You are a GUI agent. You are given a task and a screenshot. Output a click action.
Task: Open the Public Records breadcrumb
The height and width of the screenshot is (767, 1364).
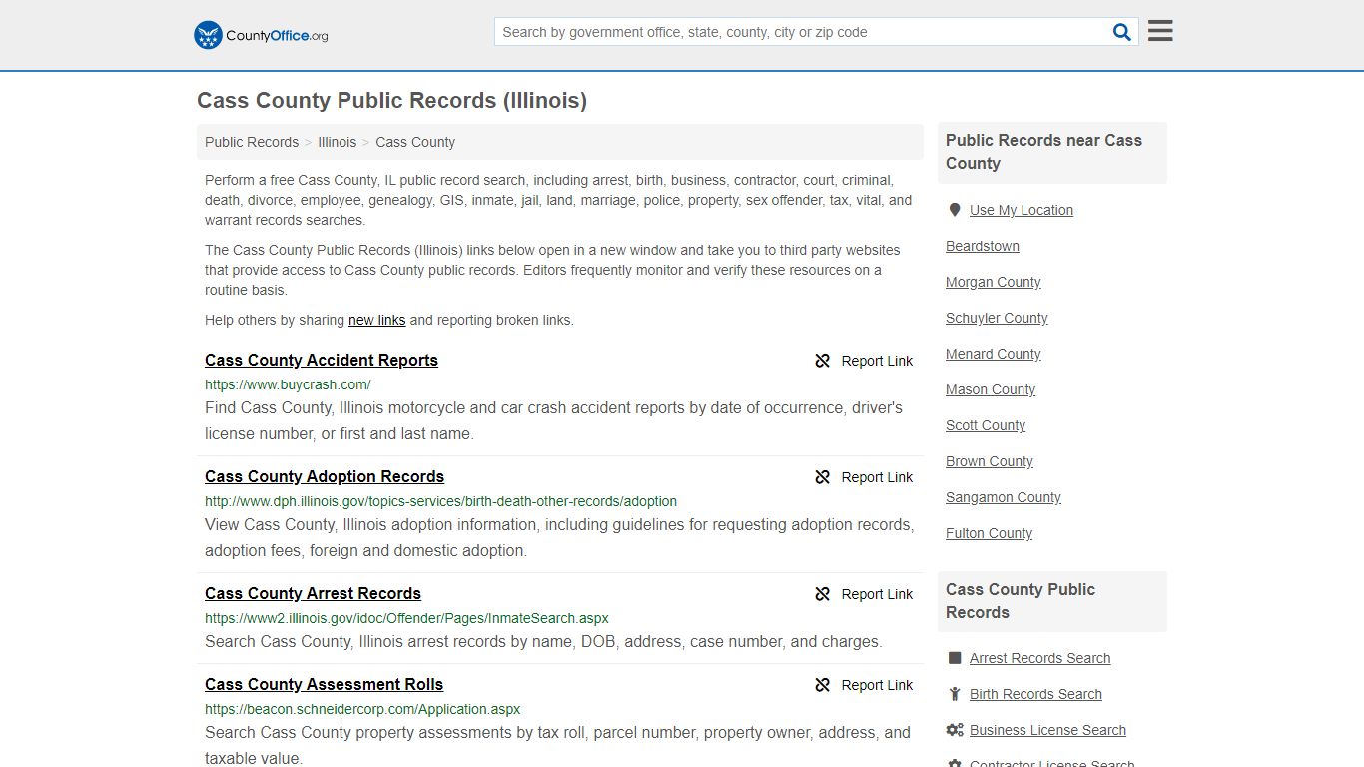pyautogui.click(x=252, y=142)
